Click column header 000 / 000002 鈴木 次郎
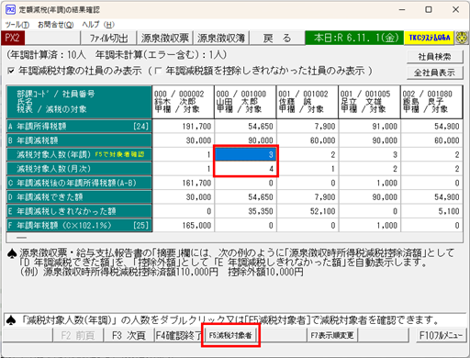This screenshot has width=470, height=358. (x=183, y=102)
